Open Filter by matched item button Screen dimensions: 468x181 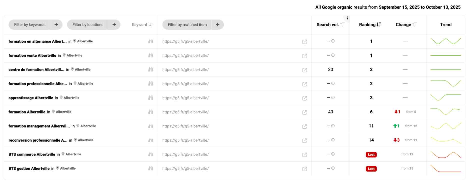pos(187,25)
